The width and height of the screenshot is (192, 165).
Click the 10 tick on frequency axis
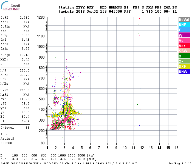point(125,148)
